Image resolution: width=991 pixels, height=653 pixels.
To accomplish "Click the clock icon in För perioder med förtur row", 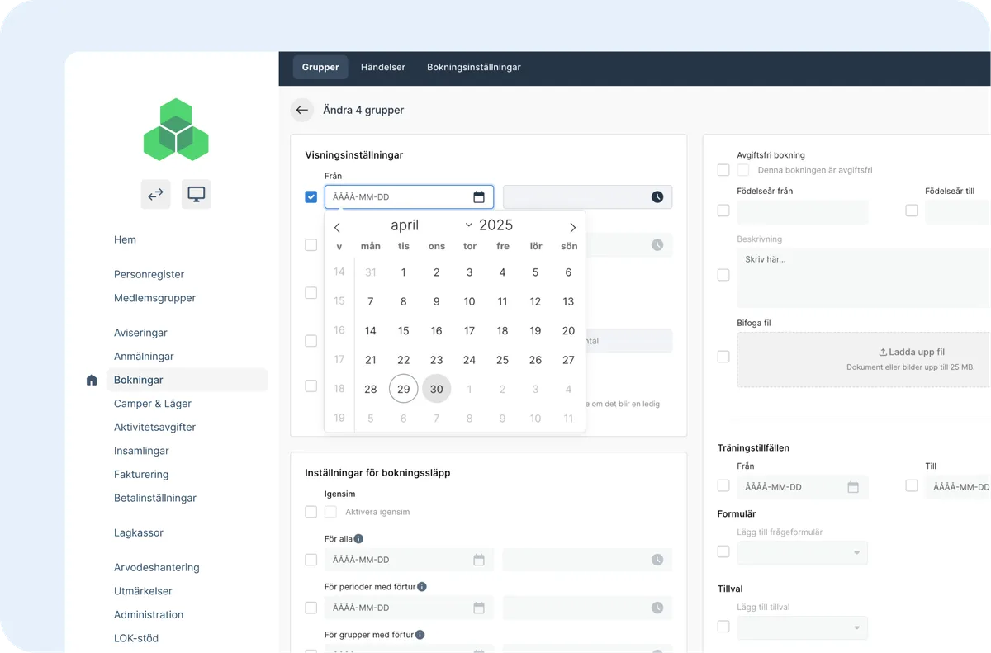I will pyautogui.click(x=657, y=608).
